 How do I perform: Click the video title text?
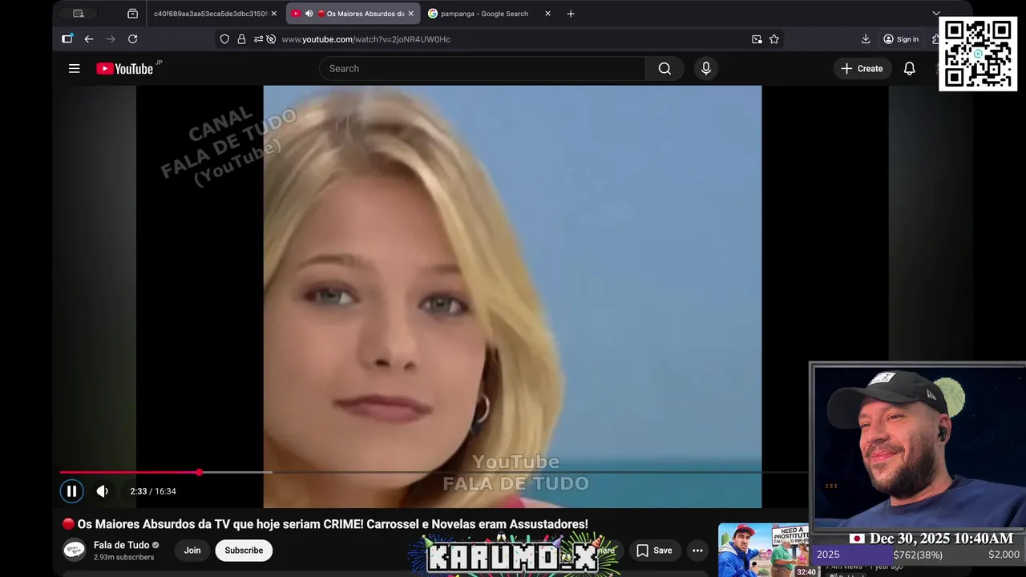click(333, 524)
